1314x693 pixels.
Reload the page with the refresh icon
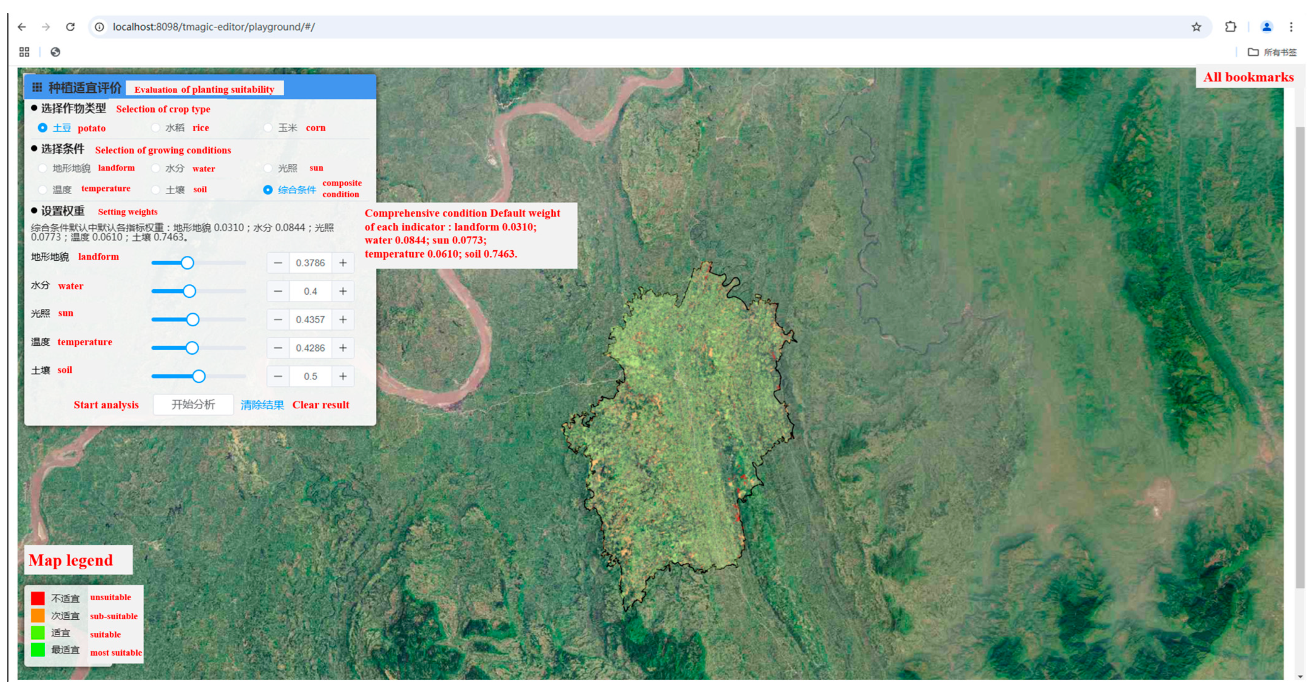[70, 27]
